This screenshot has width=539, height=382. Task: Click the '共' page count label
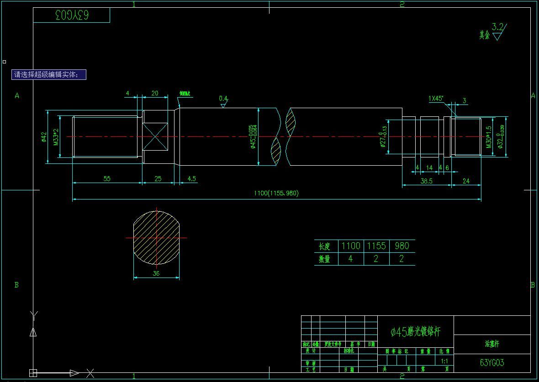click(x=384, y=369)
